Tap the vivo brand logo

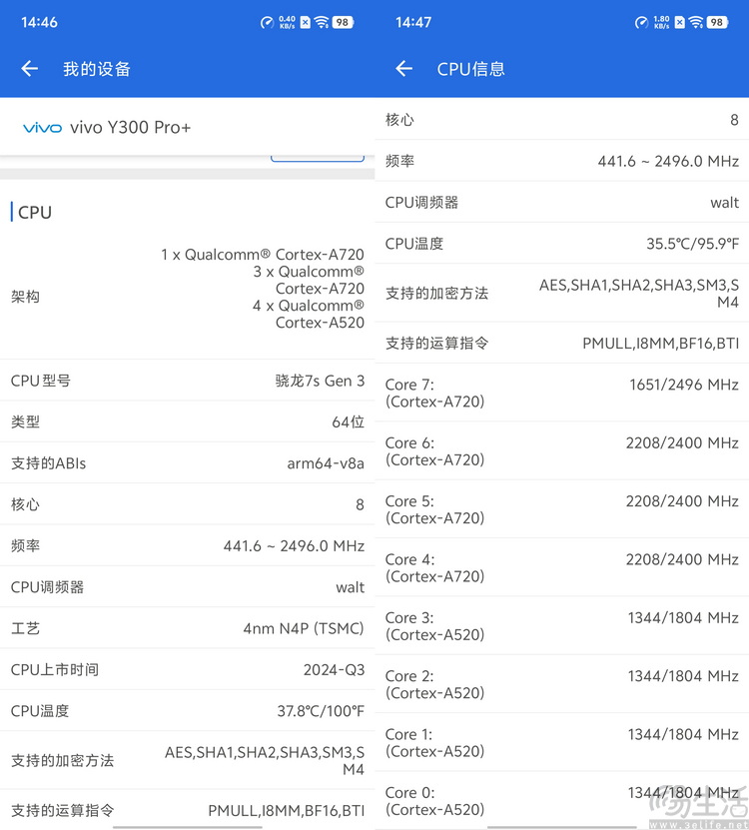(x=42, y=128)
